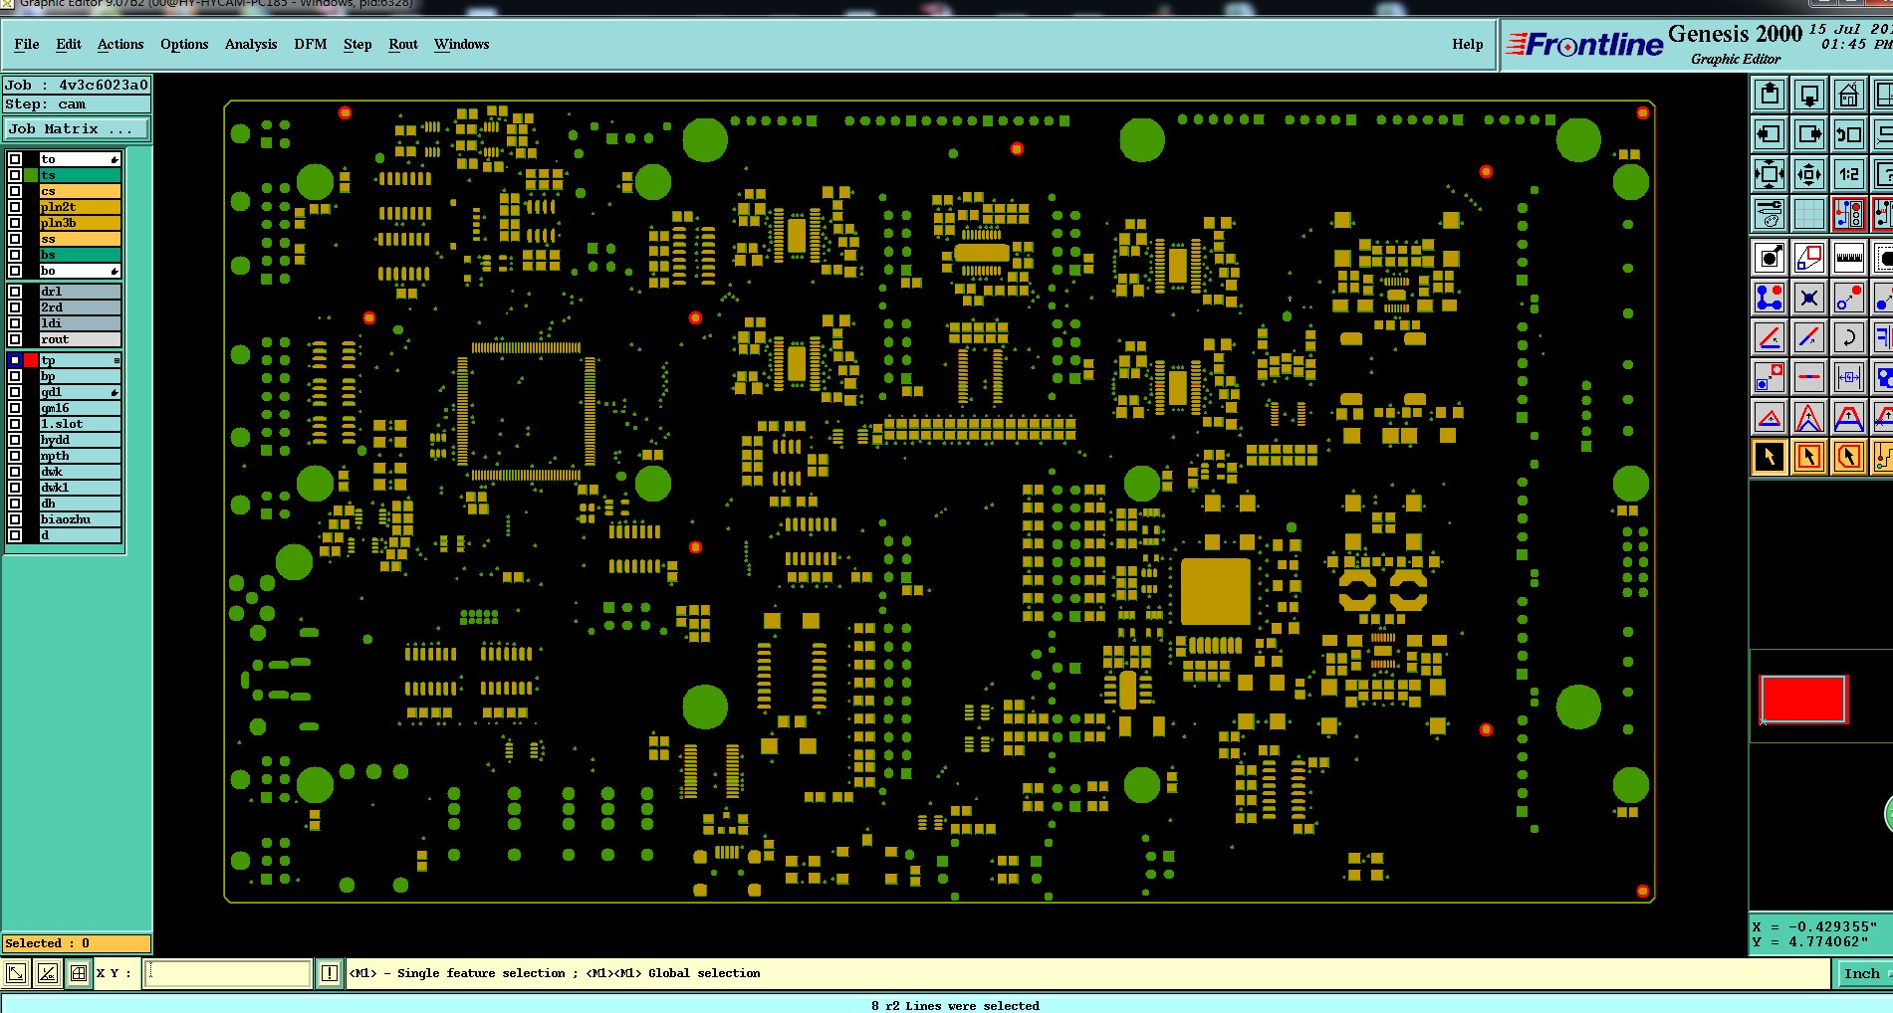Select the diagonal line stretch tool icon
Image resolution: width=1893 pixels, height=1013 pixels.
pos(1809,338)
